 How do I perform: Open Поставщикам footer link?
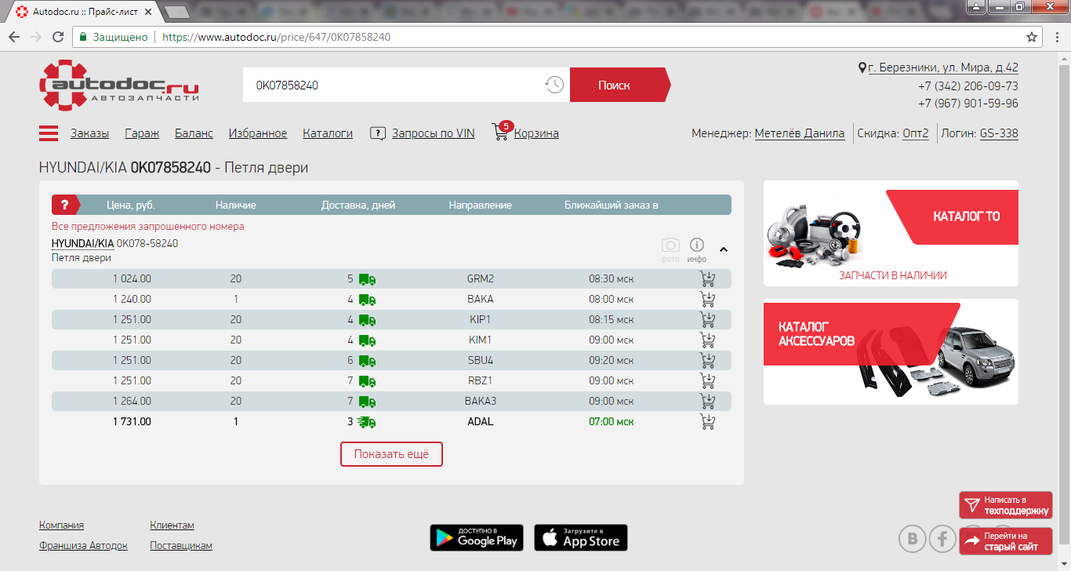point(181,546)
